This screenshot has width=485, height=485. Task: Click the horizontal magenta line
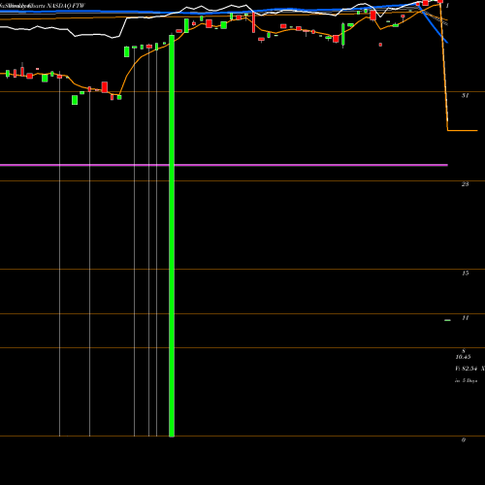[x=224, y=165]
